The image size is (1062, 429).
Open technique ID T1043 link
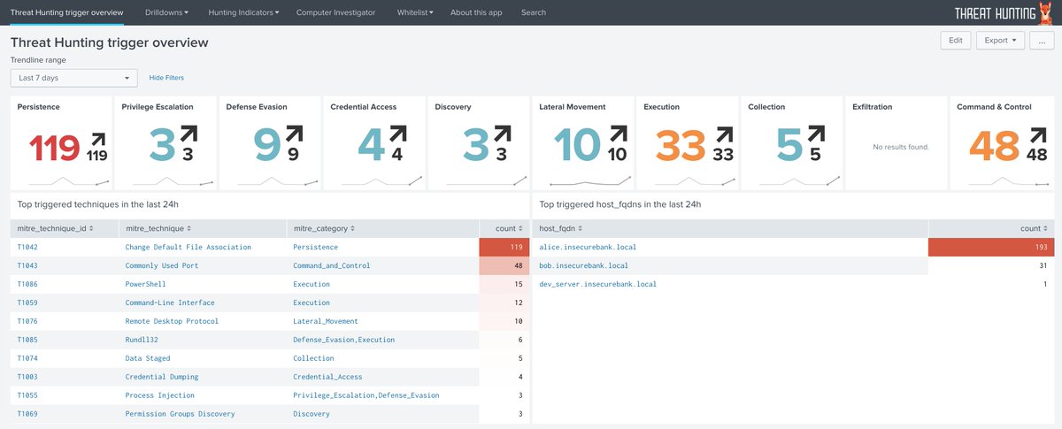pos(28,265)
